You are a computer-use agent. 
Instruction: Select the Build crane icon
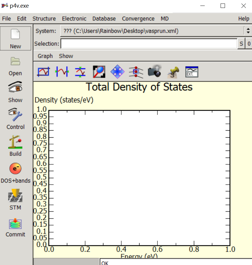click(15, 142)
